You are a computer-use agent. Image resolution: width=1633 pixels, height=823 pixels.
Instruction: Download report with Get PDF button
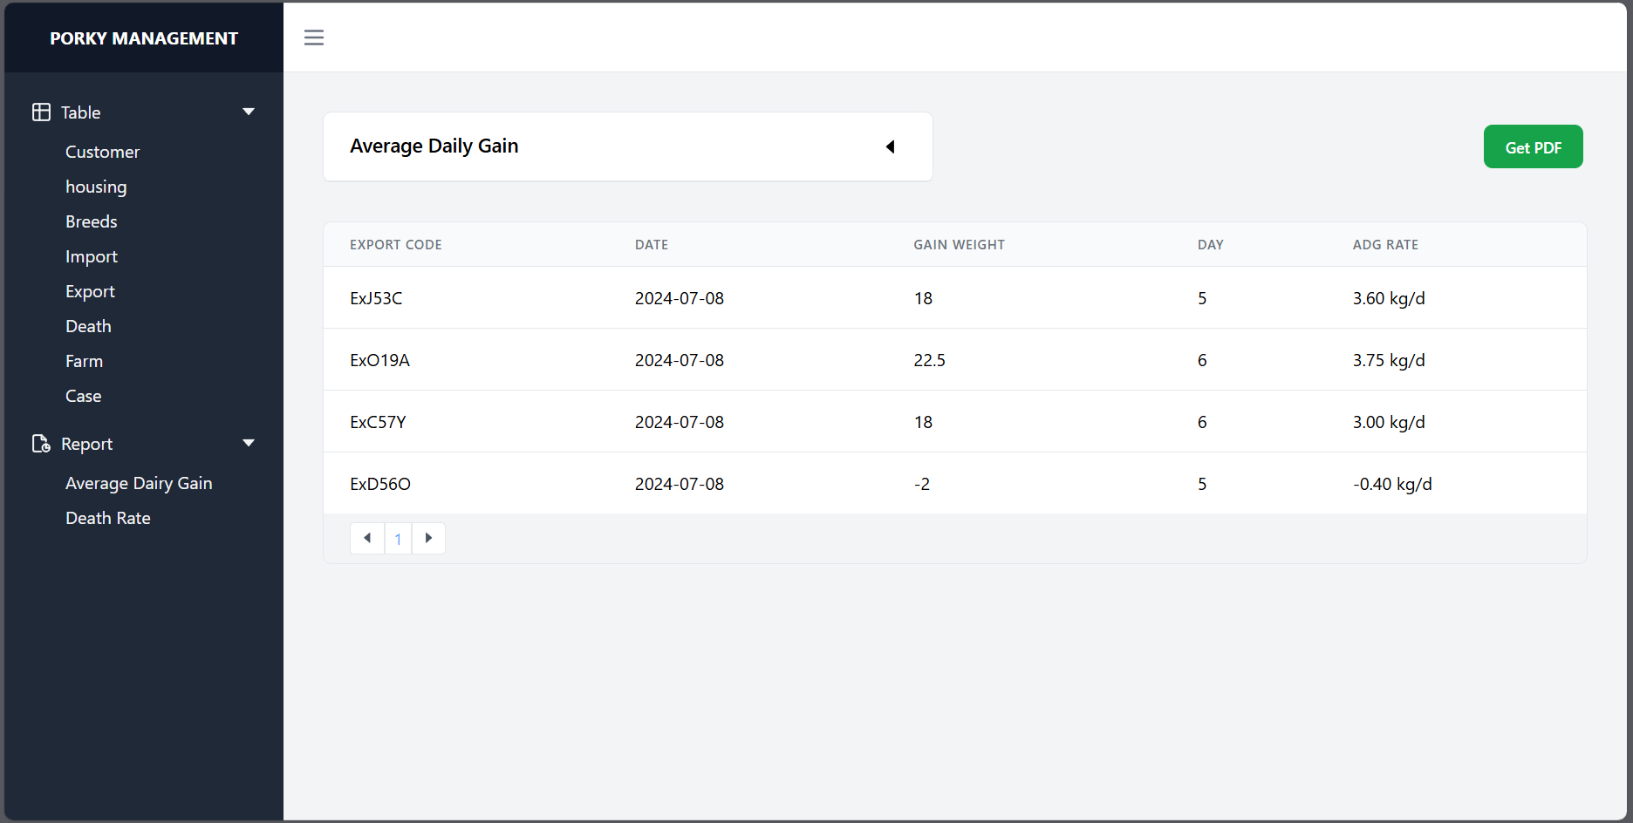(x=1533, y=146)
